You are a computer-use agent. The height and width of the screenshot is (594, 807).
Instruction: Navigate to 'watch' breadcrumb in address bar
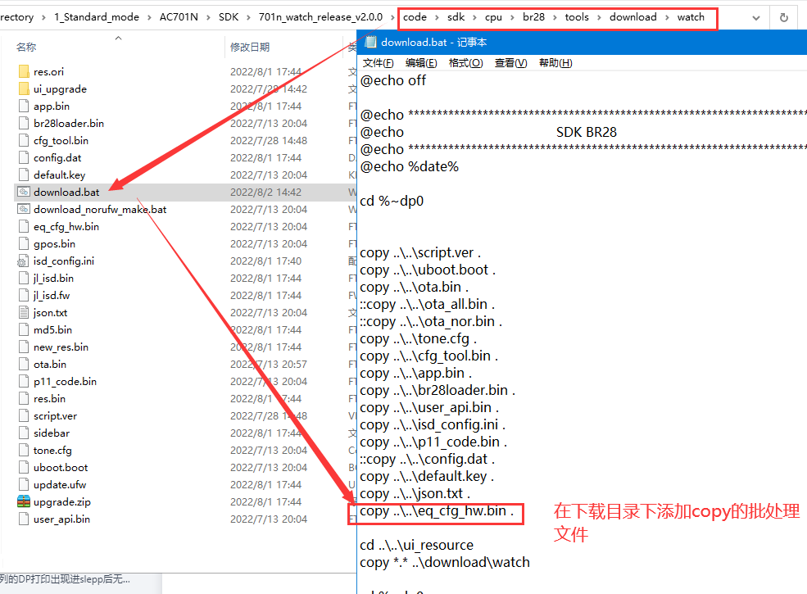(x=691, y=17)
